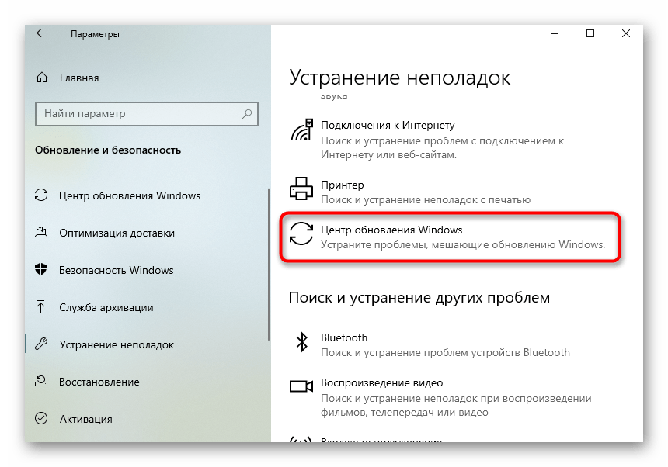Open Служба архивации section
The width and height of the screenshot is (668, 467).
click(106, 307)
